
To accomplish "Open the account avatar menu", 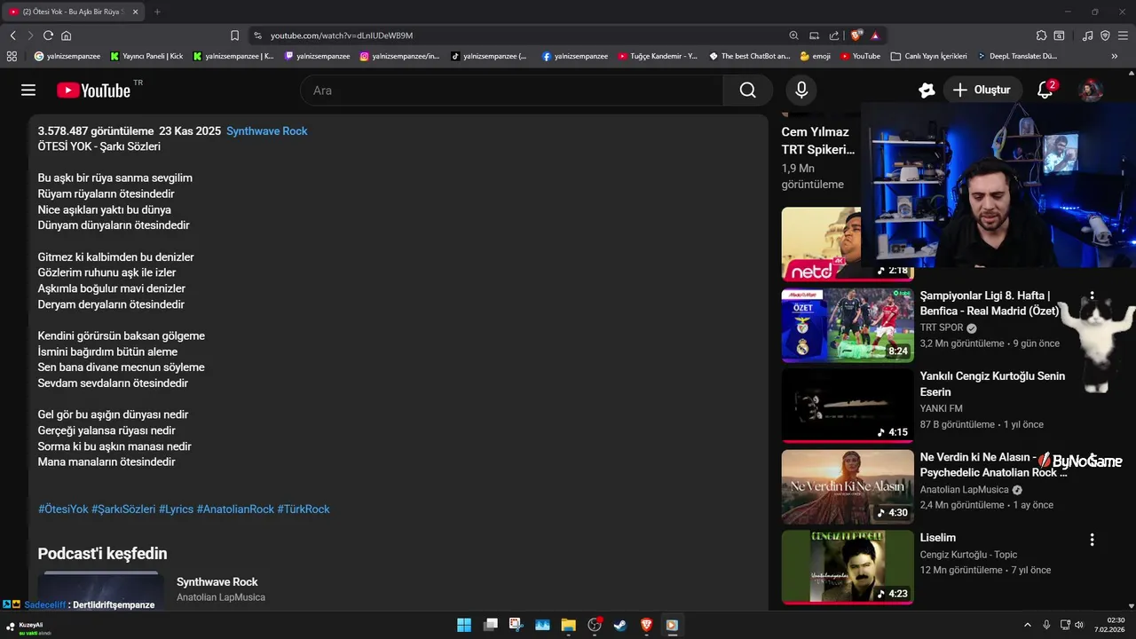I will click(x=1091, y=91).
